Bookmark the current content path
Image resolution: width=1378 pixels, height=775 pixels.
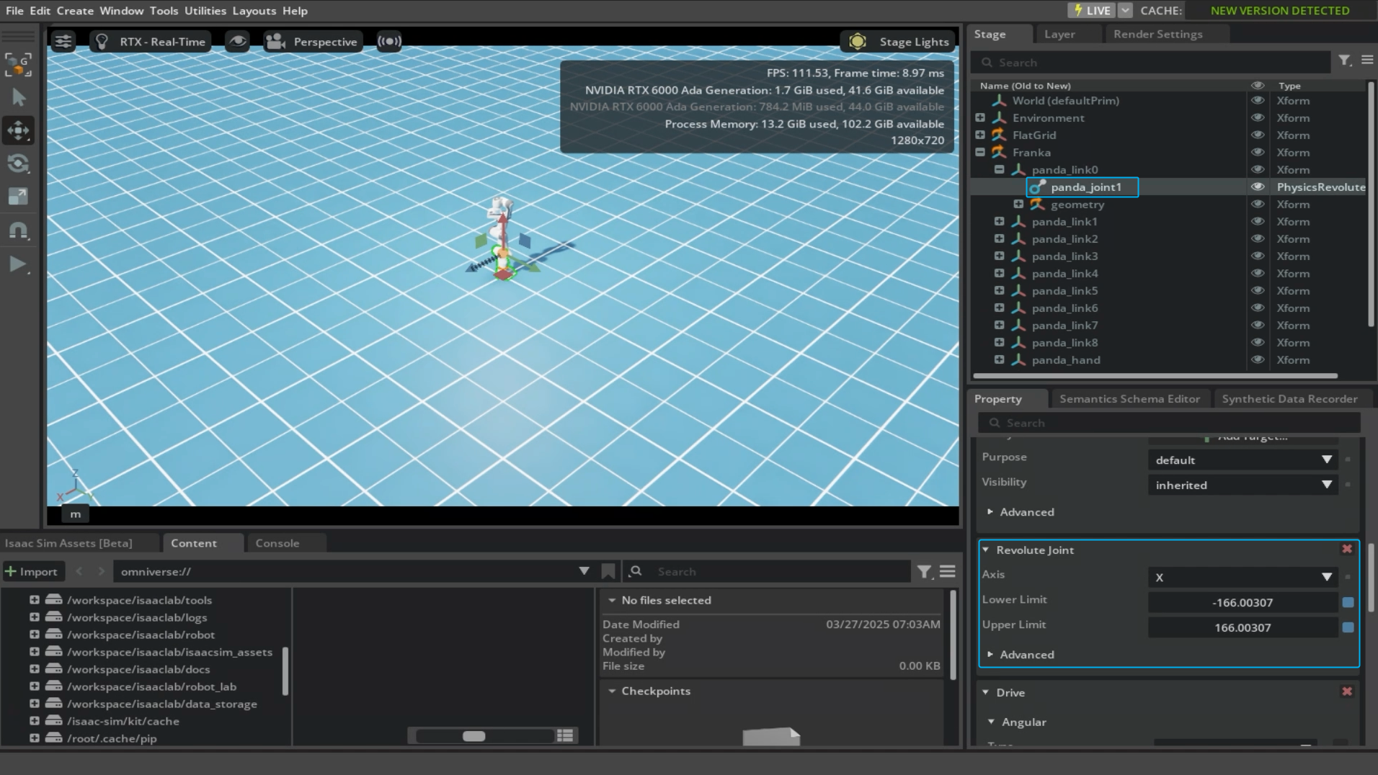click(x=608, y=571)
